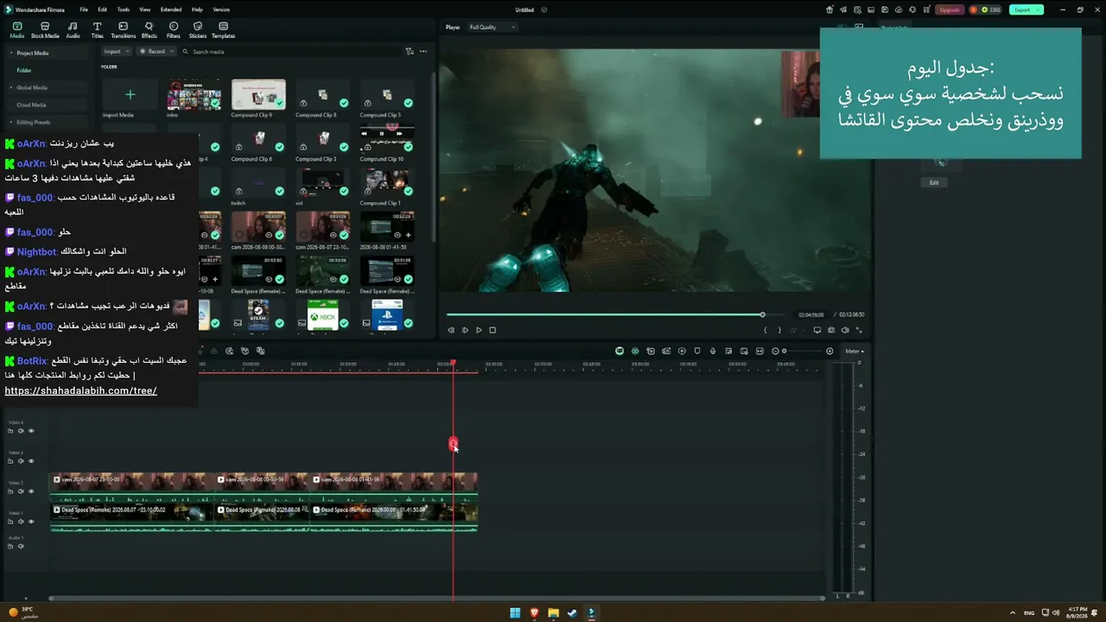Select the Compound Clip 8 thumbnail
This screenshot has width=1106, height=622.
coord(322,95)
